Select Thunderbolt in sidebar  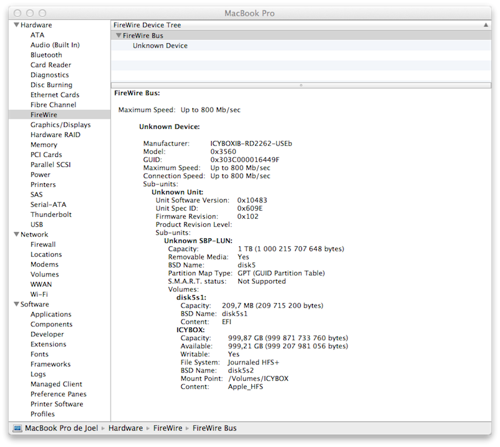pyautogui.click(x=51, y=214)
